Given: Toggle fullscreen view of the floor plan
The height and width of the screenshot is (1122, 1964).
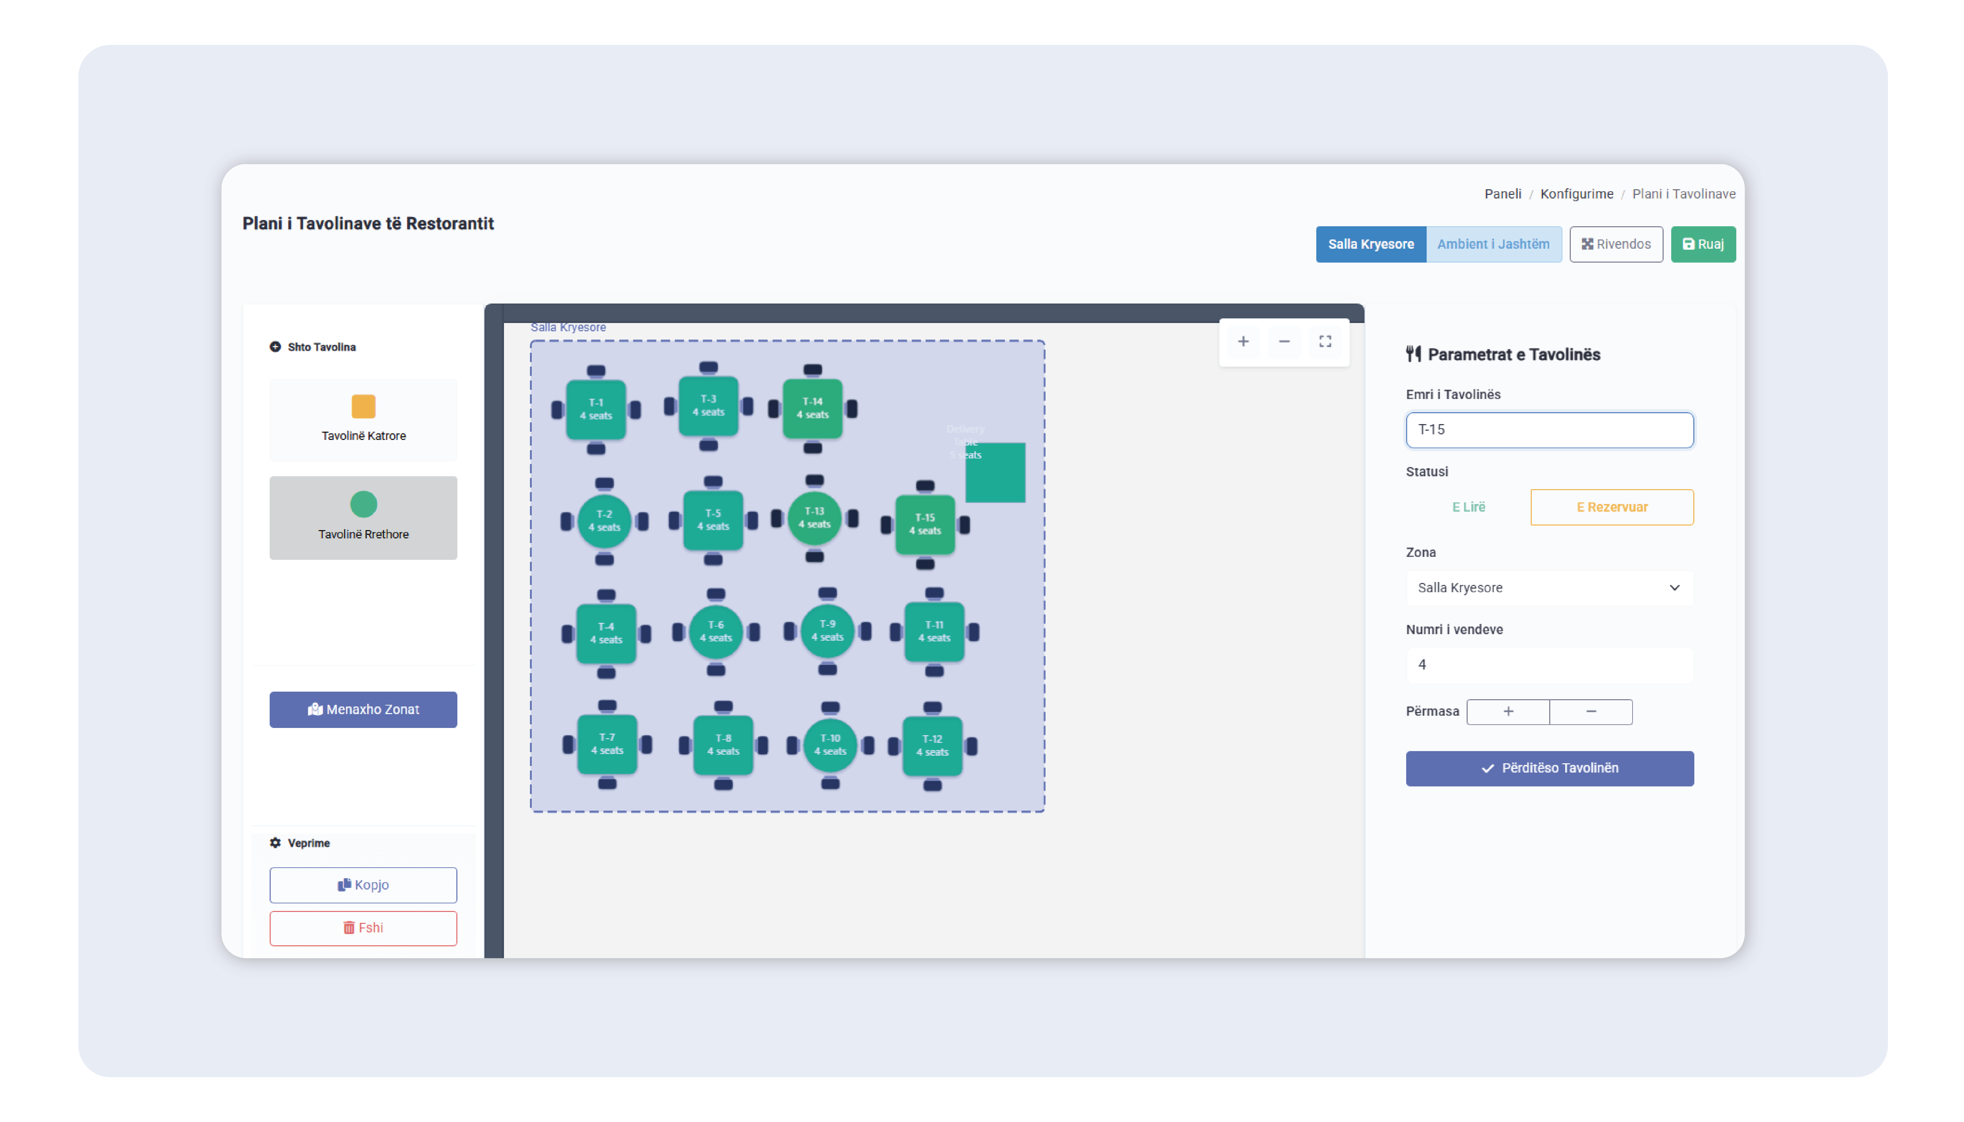Looking at the screenshot, I should point(1324,342).
